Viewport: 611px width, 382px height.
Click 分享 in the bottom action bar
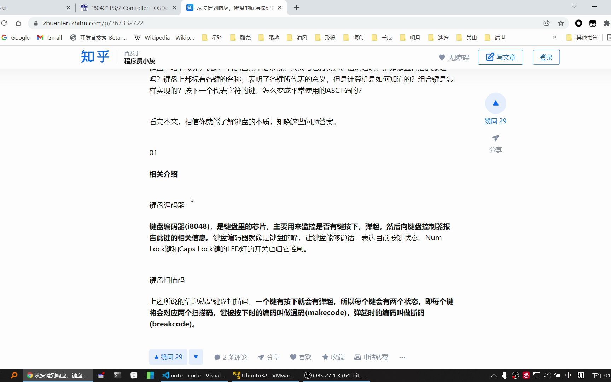point(268,357)
